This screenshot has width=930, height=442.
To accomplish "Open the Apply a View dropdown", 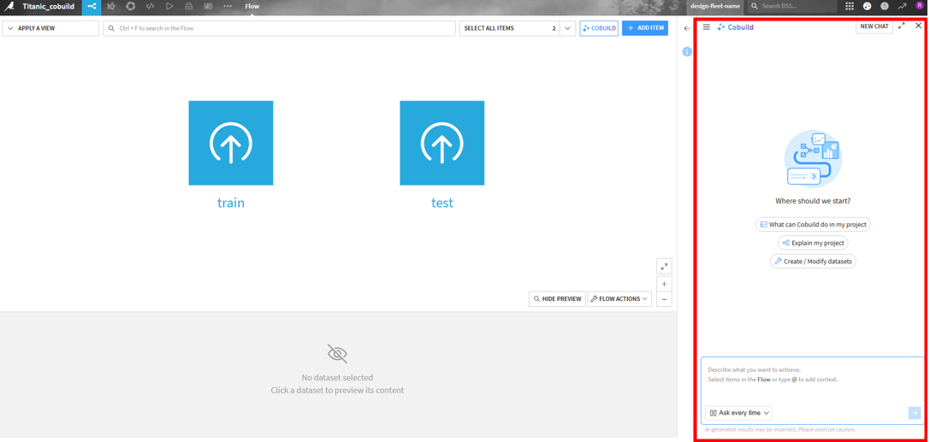I will pos(51,28).
